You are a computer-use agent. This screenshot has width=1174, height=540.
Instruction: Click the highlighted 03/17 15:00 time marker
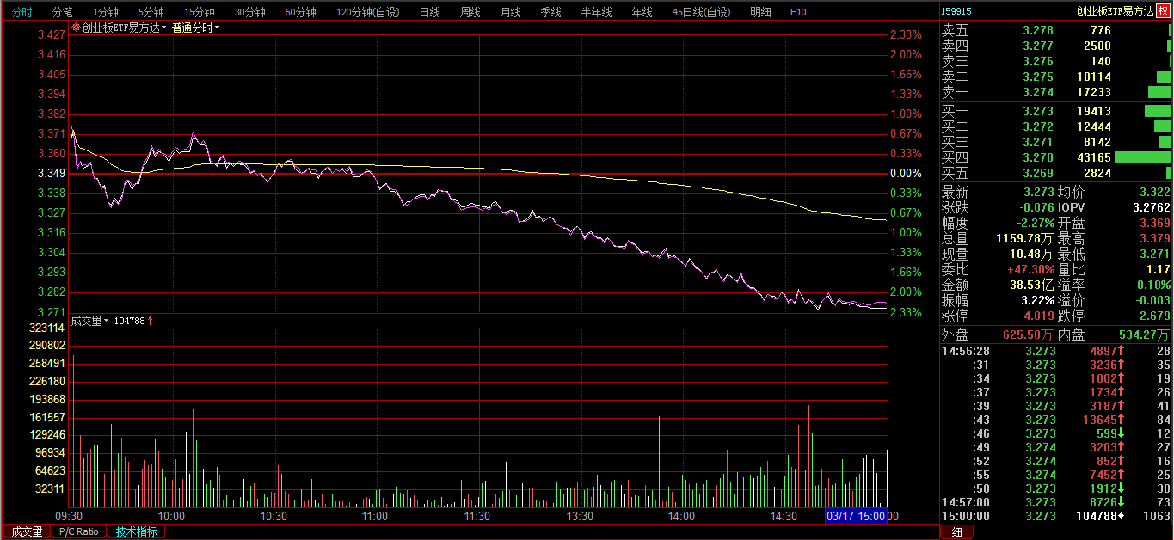click(x=856, y=516)
